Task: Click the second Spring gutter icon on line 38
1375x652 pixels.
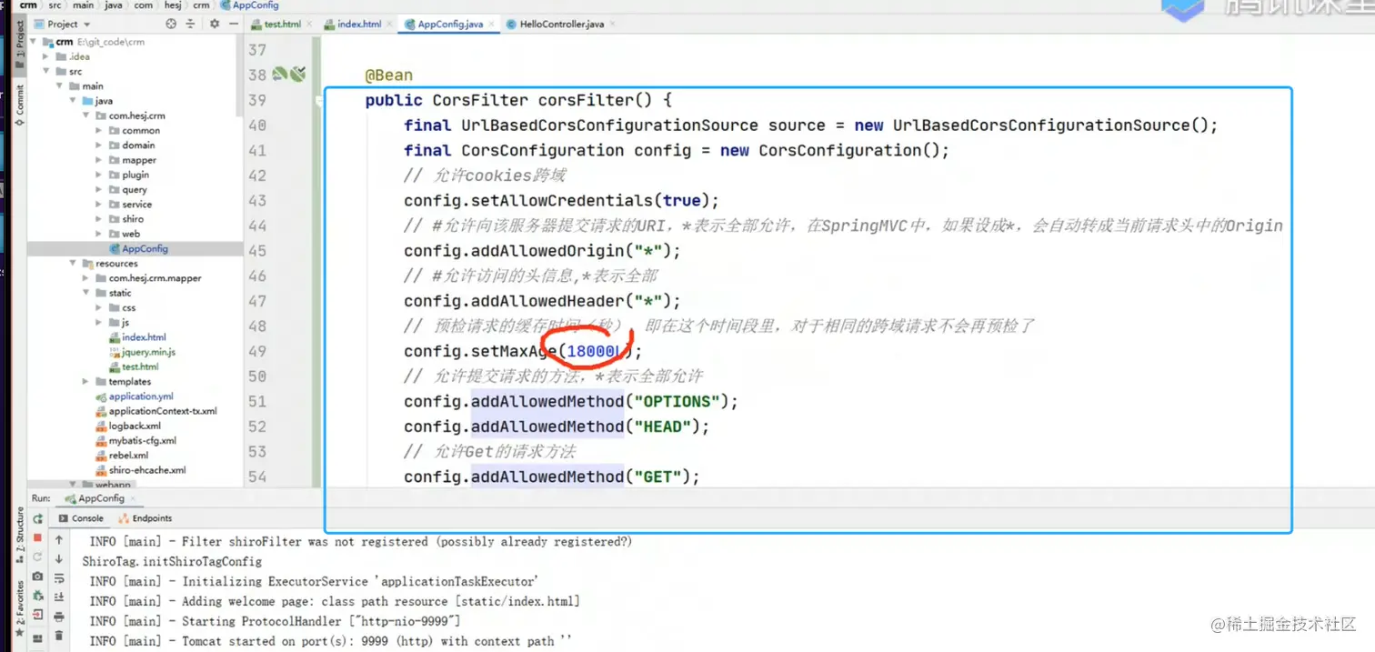Action: 296,74
